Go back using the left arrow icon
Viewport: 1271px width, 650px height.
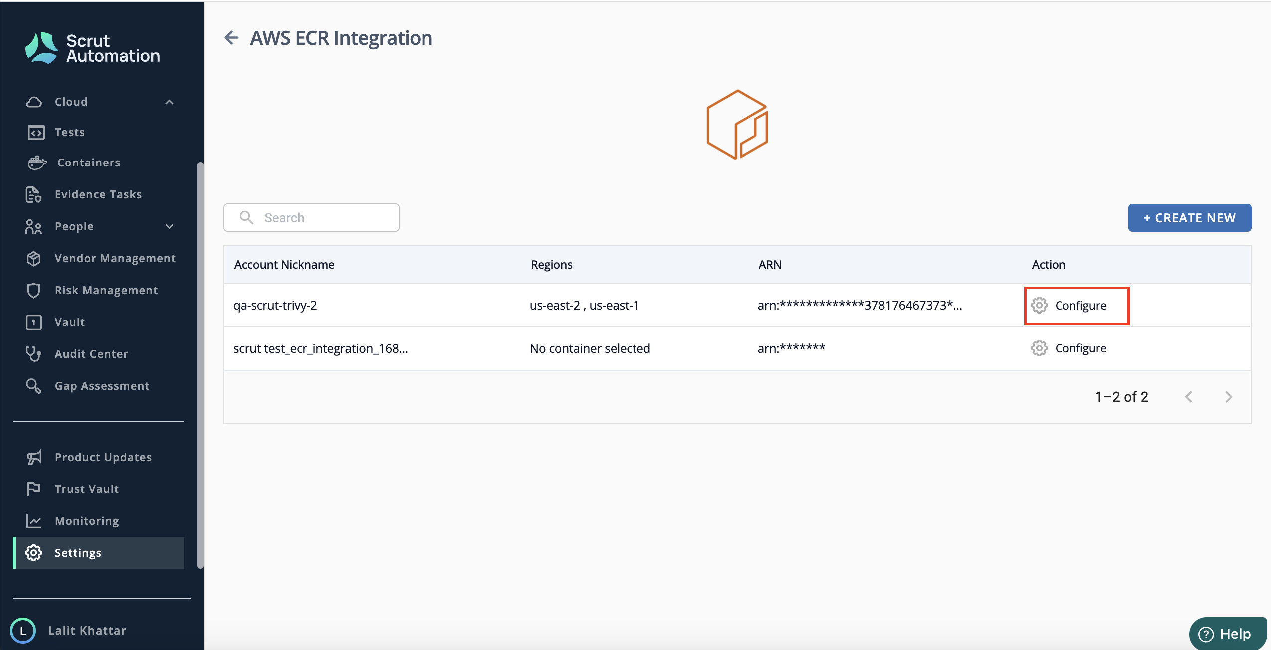pos(231,38)
